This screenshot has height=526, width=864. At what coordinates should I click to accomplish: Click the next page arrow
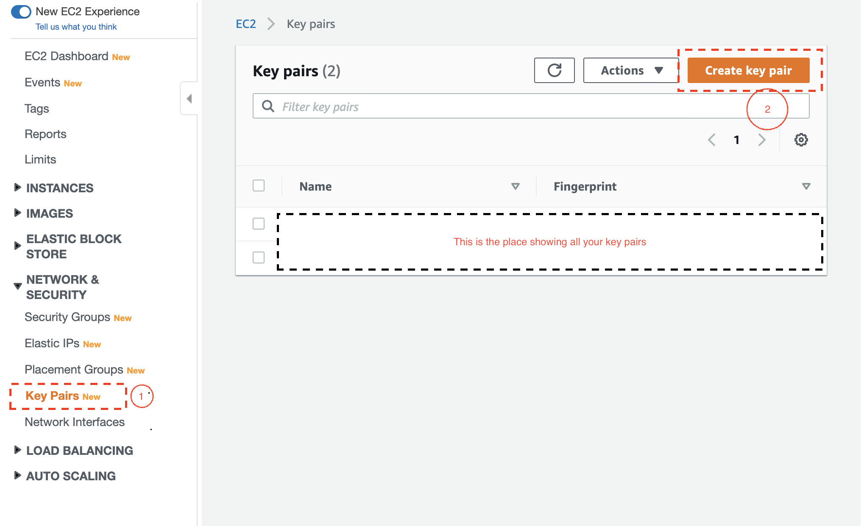coord(762,140)
